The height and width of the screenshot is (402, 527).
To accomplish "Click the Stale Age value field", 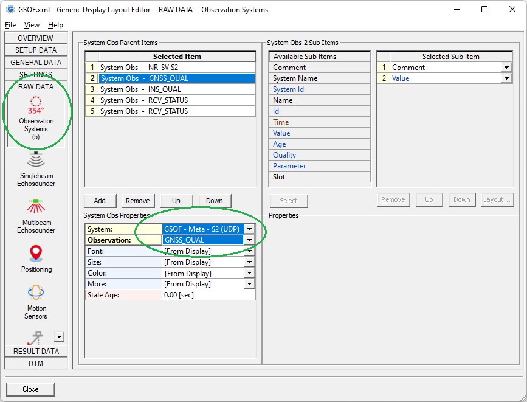I will pyautogui.click(x=208, y=295).
